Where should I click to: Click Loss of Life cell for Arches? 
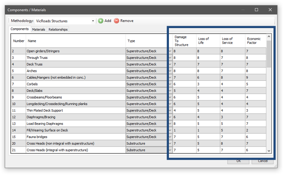(208, 71)
